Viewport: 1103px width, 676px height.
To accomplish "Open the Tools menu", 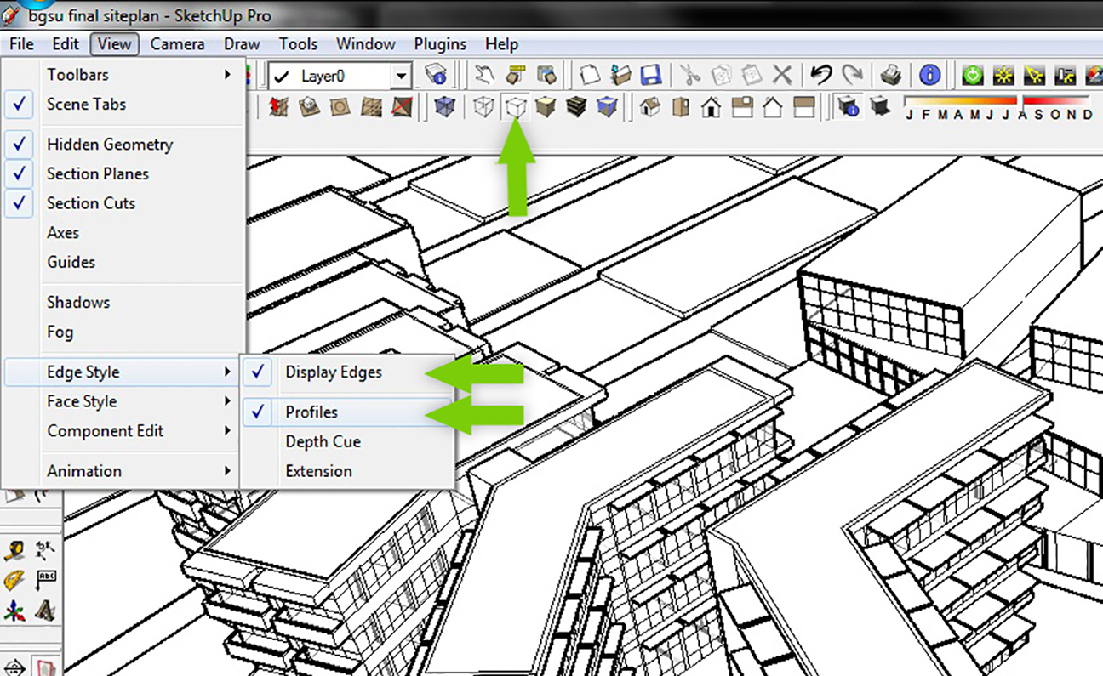I will click(298, 44).
